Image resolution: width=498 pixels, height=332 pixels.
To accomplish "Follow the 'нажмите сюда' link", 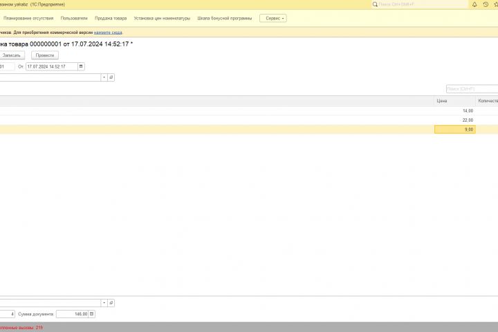I will [x=108, y=33].
